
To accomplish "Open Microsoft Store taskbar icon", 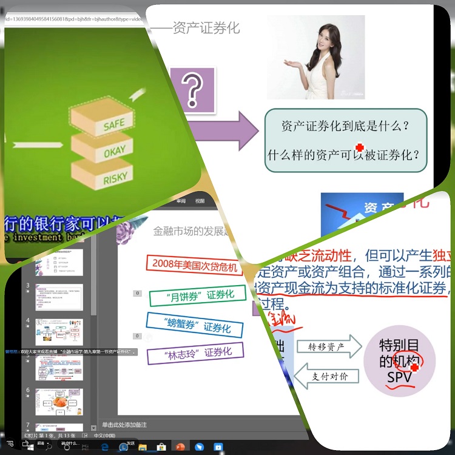I will click(x=161, y=447).
